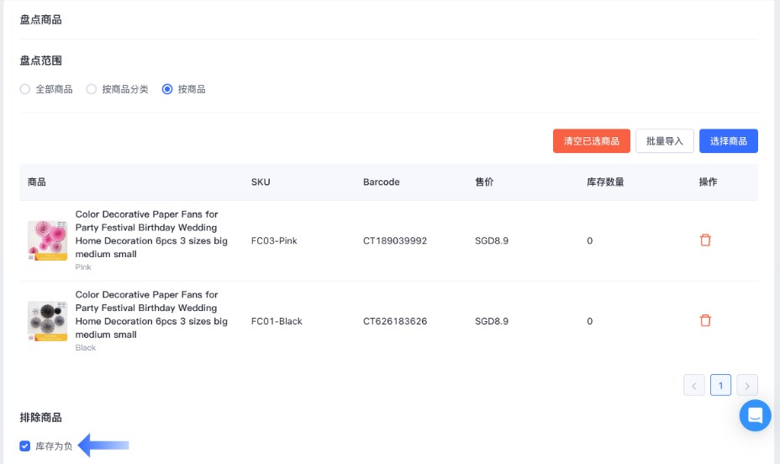Image resolution: width=780 pixels, height=464 pixels.
Task: Click the 库存数量 column header
Action: [604, 182]
